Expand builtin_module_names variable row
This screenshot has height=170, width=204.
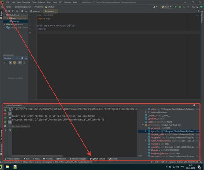click(x=145, y=141)
